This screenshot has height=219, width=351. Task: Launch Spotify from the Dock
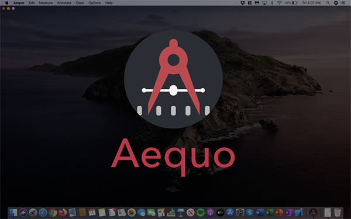201,213
